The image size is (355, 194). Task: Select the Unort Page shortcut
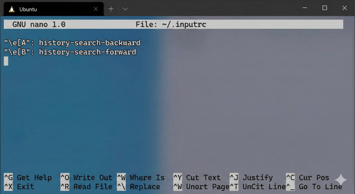point(201,187)
